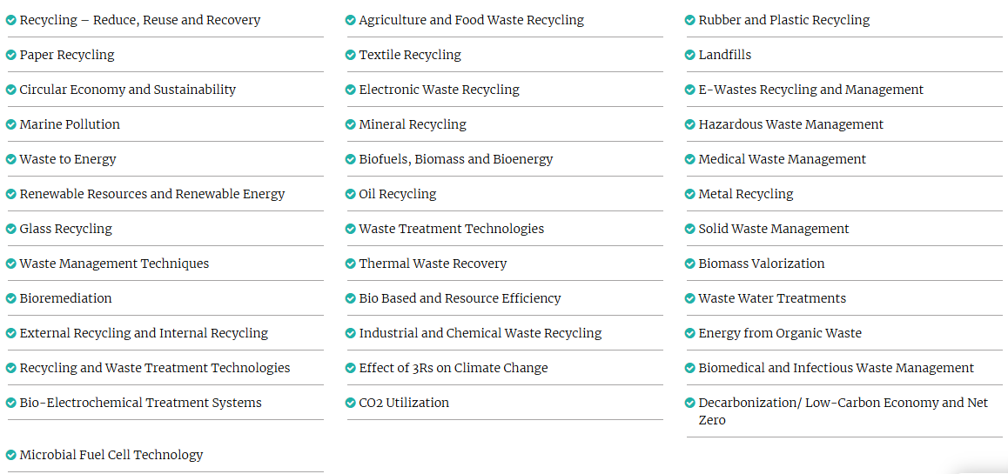Click the checkmark icon next to Oil Recycling
Image resolution: width=1008 pixels, height=474 pixels.
(x=351, y=194)
